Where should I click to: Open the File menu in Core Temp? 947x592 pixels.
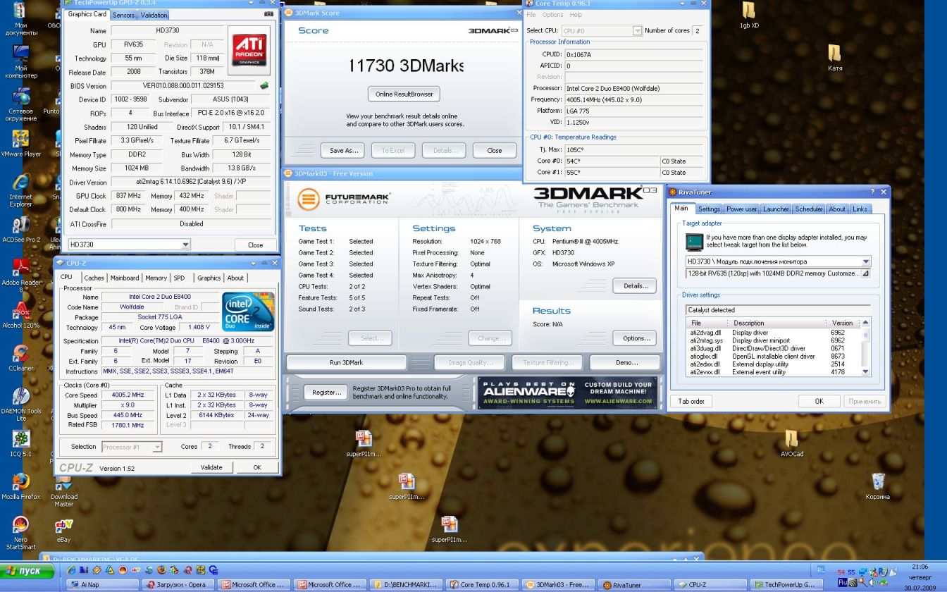(x=531, y=15)
